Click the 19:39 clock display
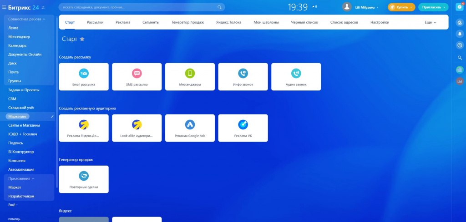Screen dimensions: 466x222 pyautogui.click(x=298, y=7)
